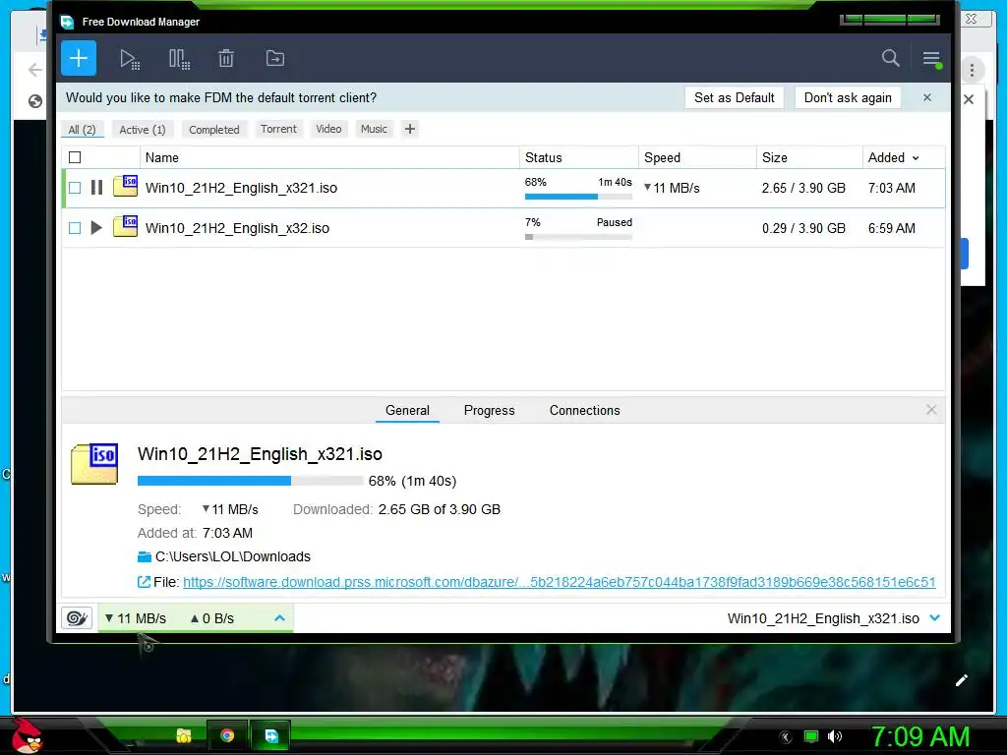Click Don't ask again button

click(x=848, y=97)
